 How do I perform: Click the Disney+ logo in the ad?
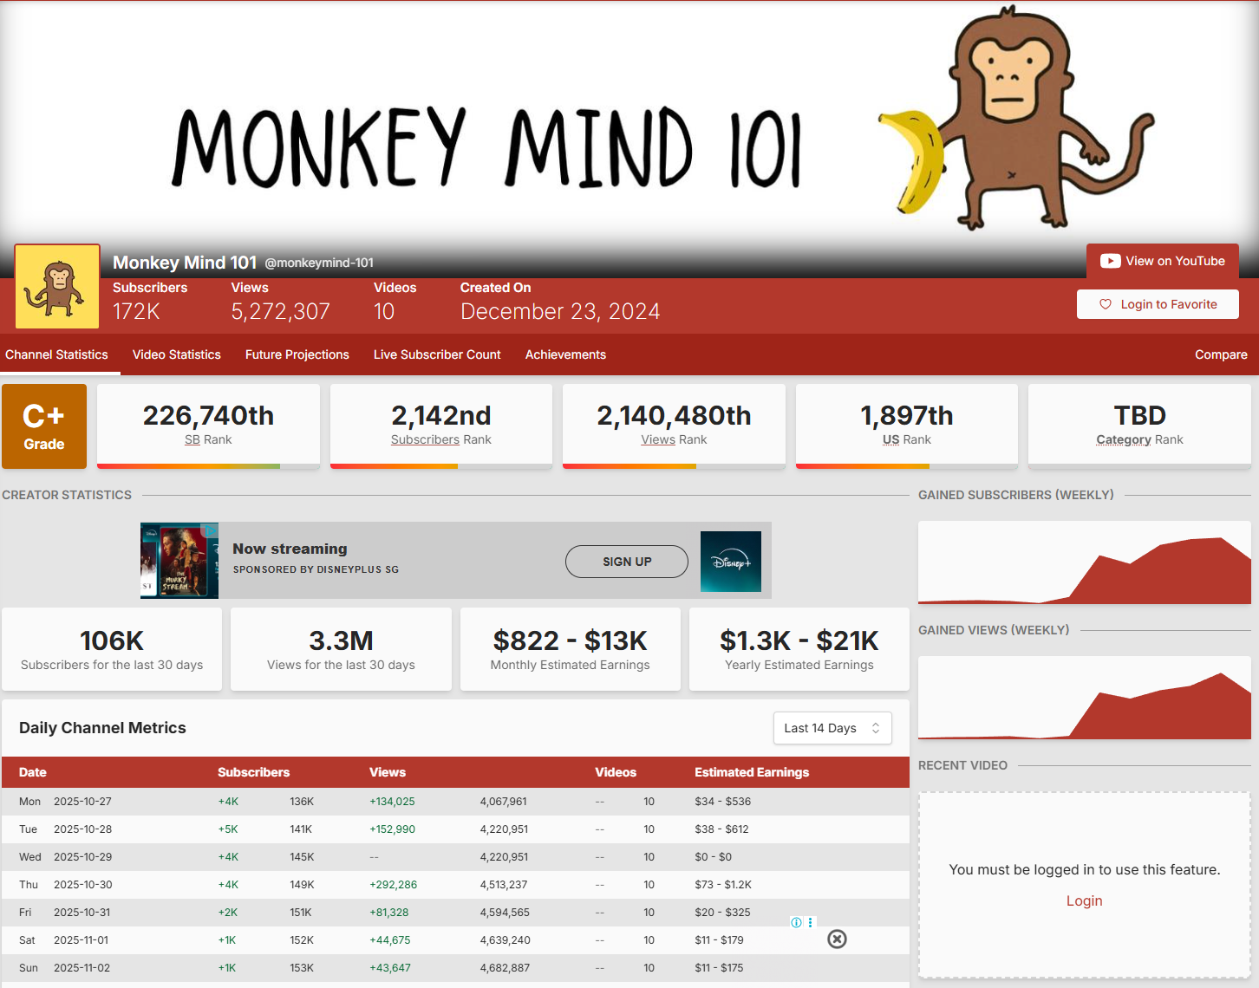(730, 562)
